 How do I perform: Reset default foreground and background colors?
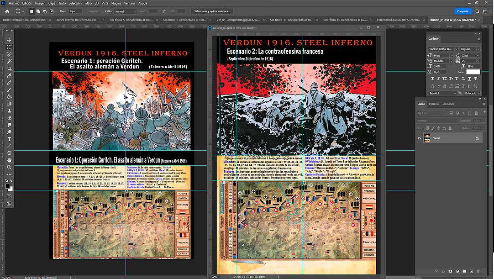7,181
